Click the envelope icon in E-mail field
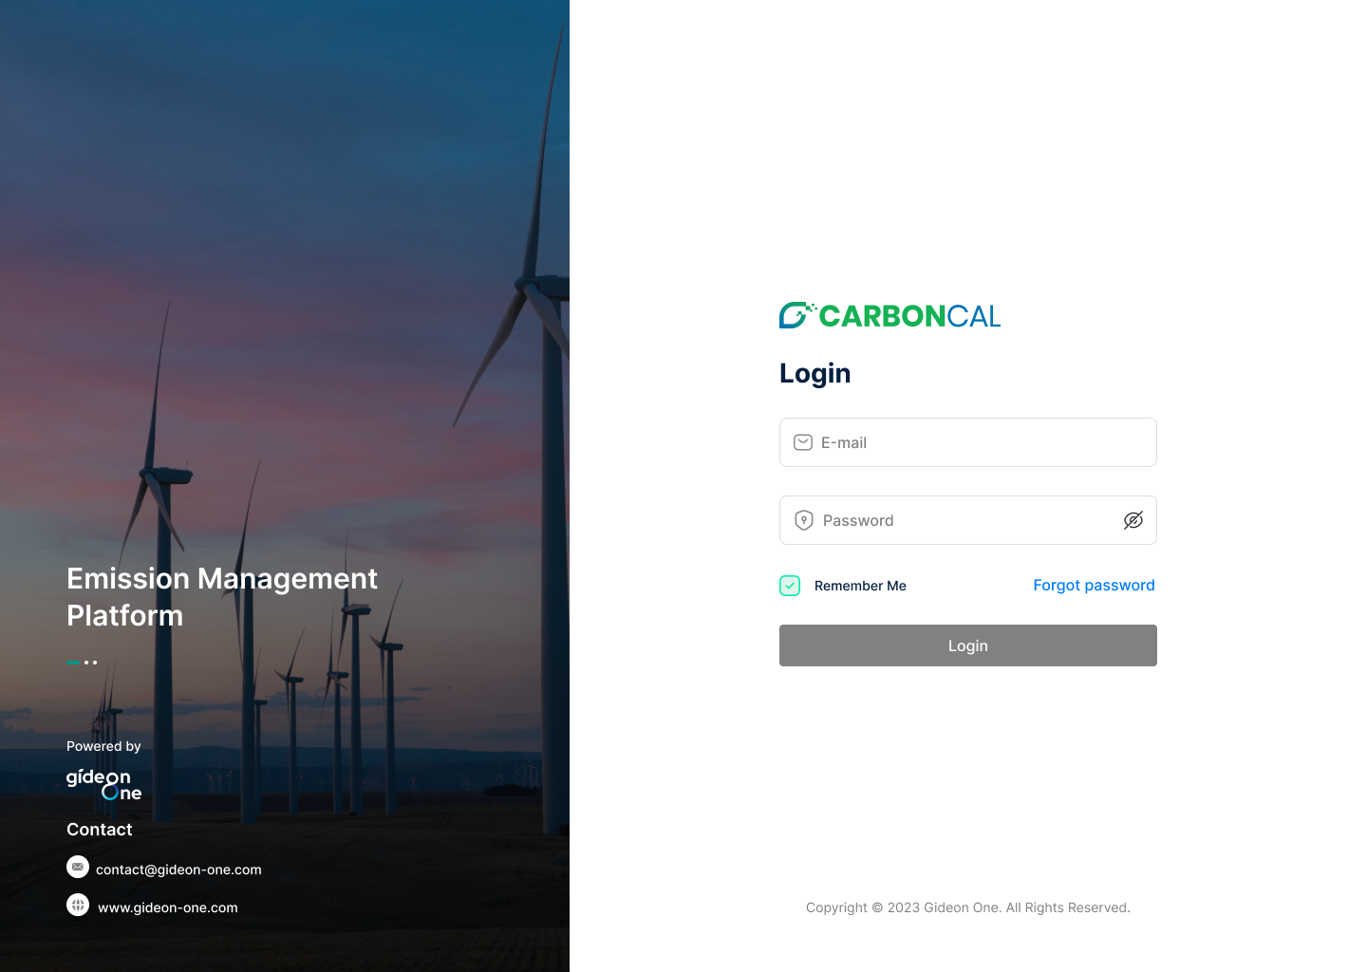1367x972 pixels. point(803,442)
